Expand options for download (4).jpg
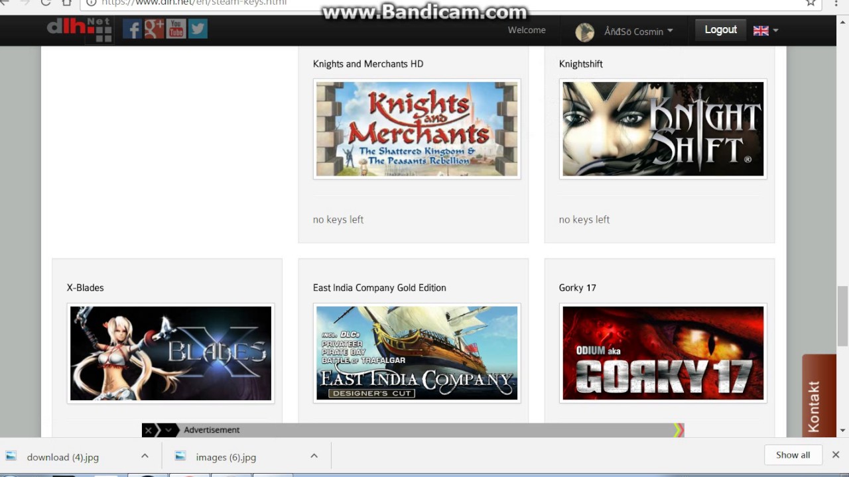 click(145, 456)
